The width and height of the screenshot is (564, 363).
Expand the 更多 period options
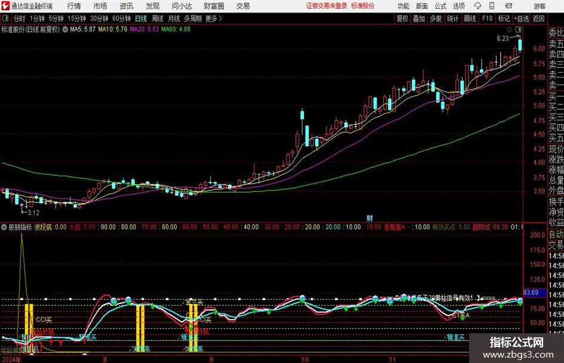click(x=214, y=18)
